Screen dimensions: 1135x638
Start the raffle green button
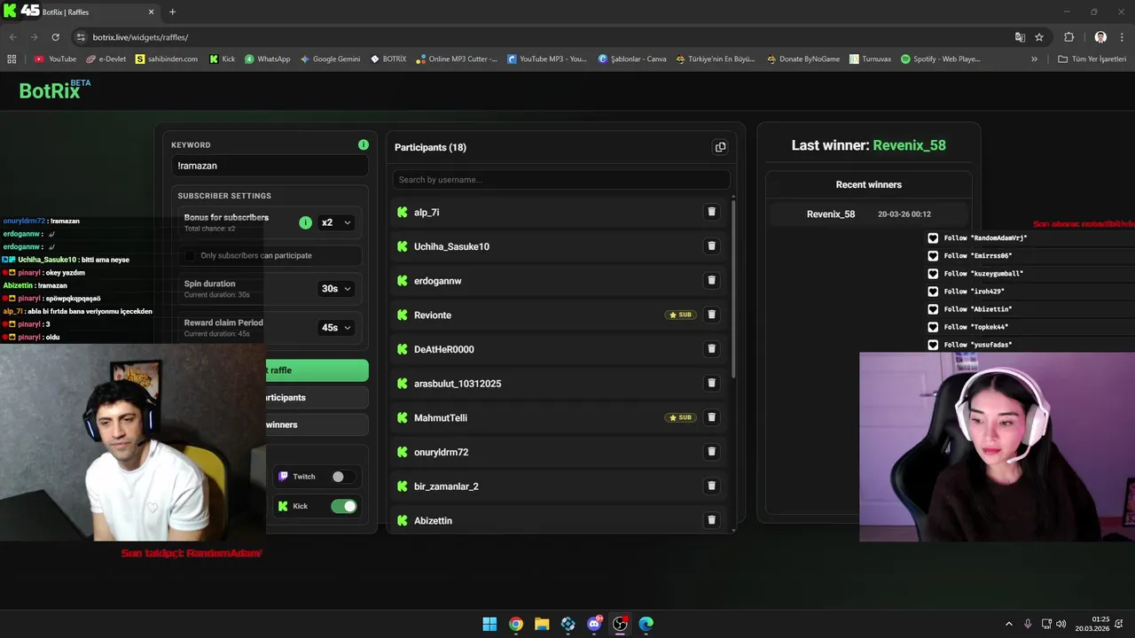pos(317,370)
